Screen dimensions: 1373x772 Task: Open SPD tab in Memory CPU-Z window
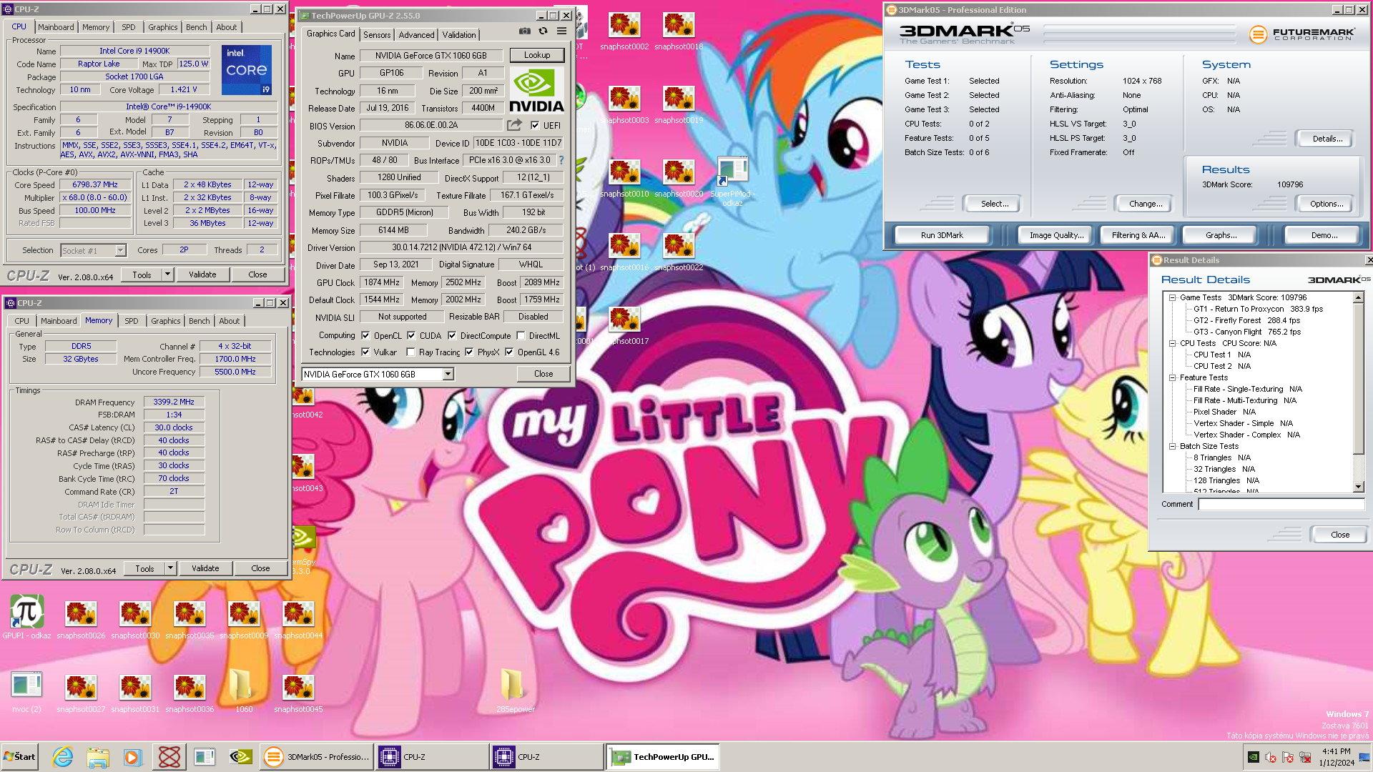132,321
